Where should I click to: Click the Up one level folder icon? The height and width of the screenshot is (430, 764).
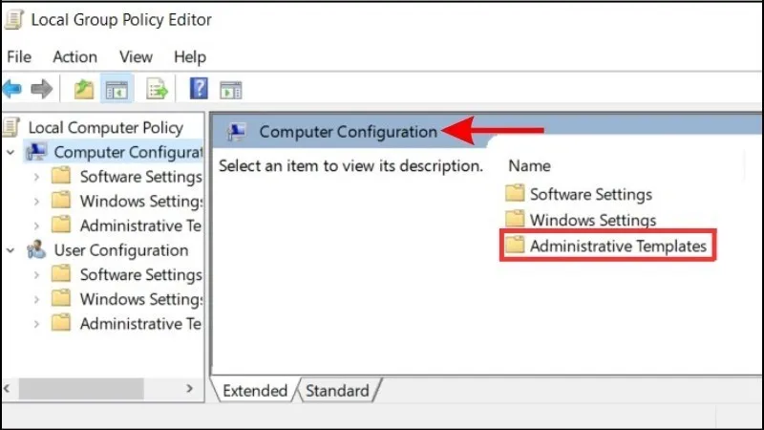[84, 89]
